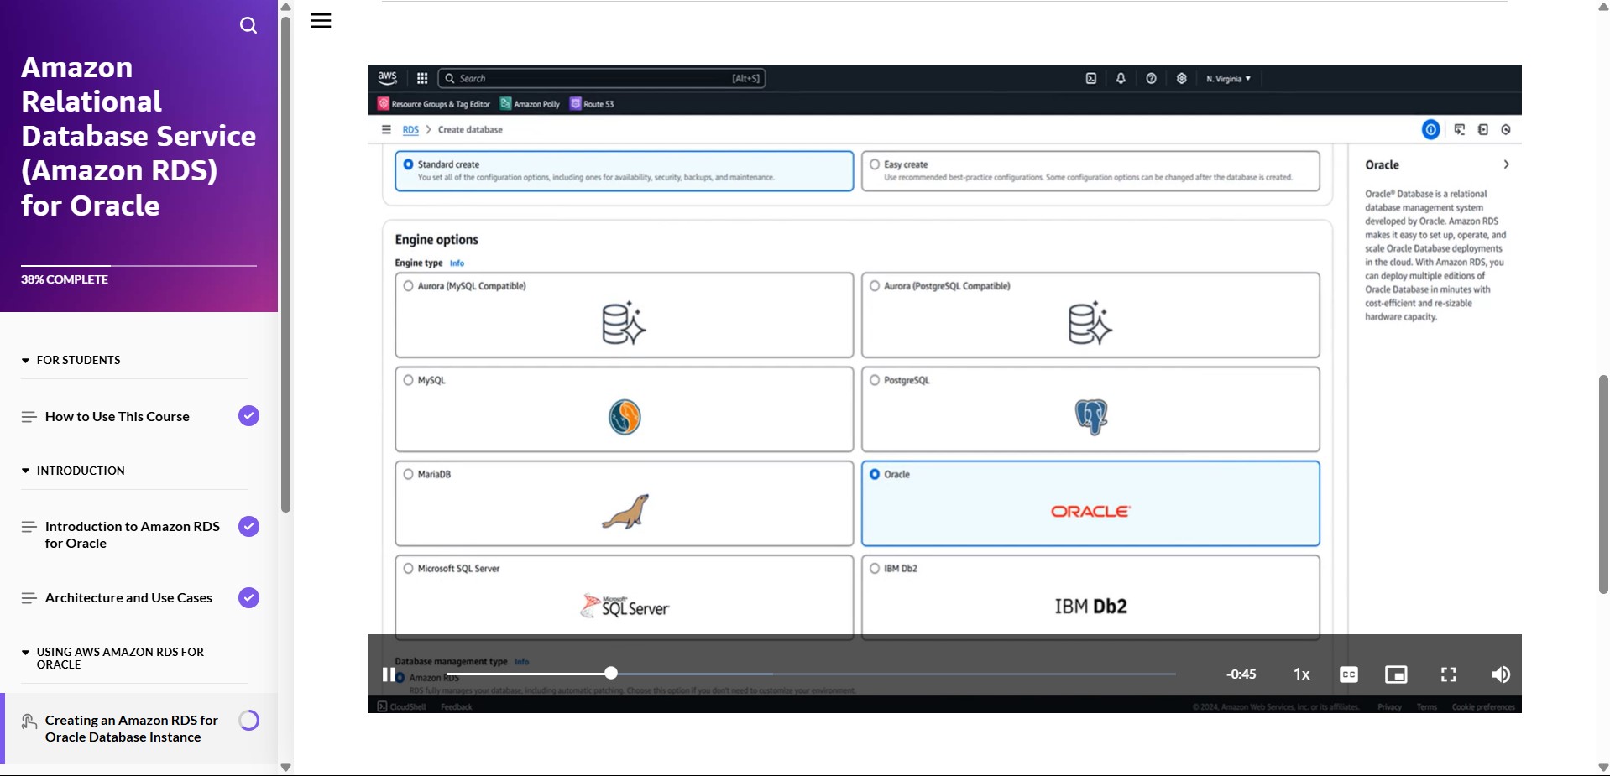Open the AWS services grid menu
This screenshot has height=776, width=1610.
tap(422, 79)
